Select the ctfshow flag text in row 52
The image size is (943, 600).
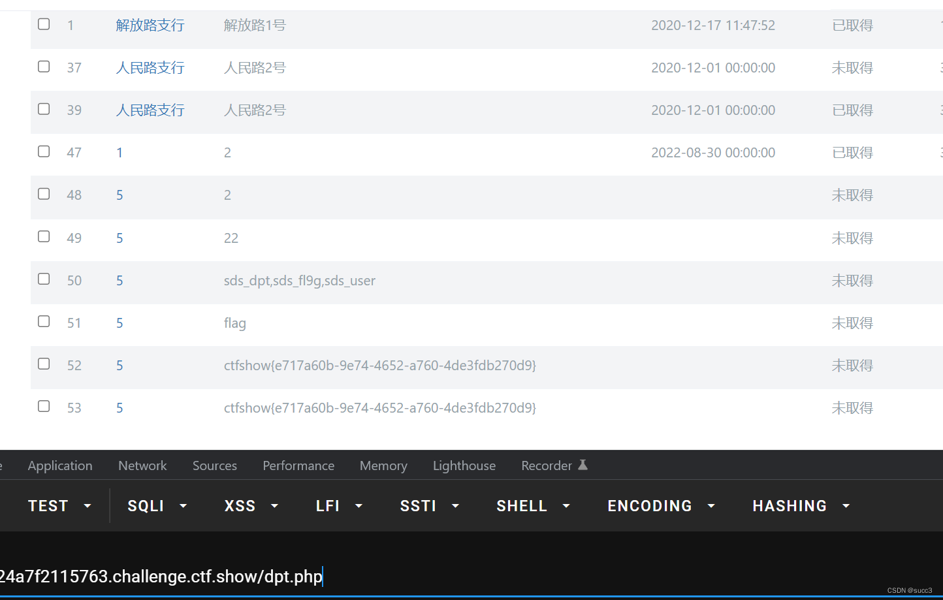380,366
